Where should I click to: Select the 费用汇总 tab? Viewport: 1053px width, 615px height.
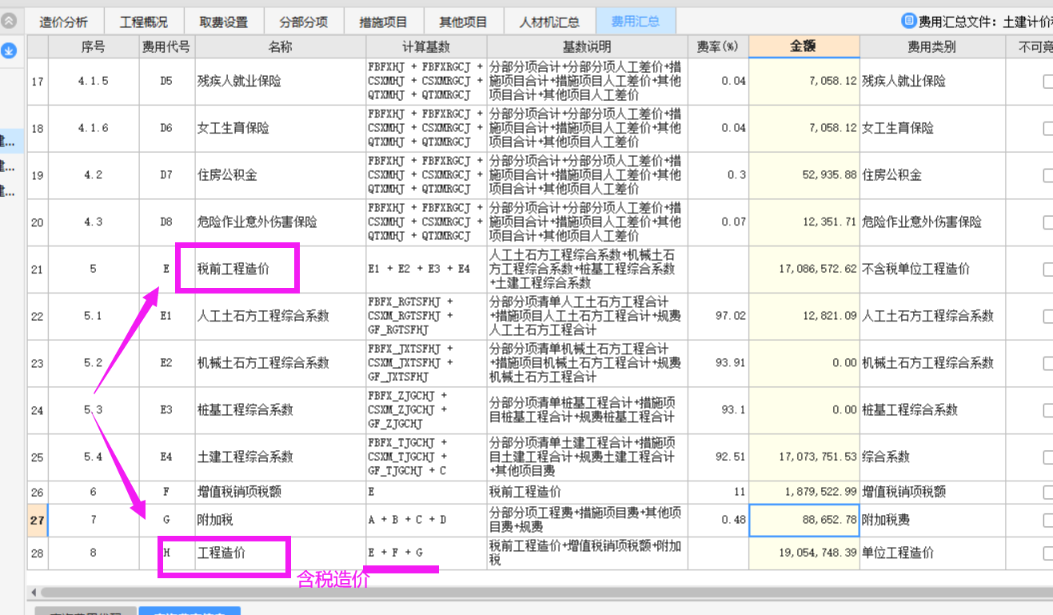(636, 22)
